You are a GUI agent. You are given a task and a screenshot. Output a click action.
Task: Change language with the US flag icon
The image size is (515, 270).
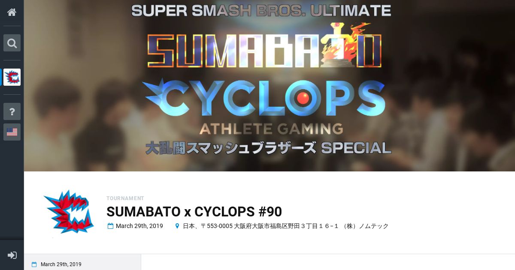(12, 132)
